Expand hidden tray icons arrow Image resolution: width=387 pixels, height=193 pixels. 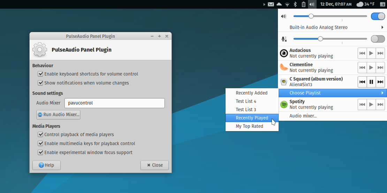[264, 4]
